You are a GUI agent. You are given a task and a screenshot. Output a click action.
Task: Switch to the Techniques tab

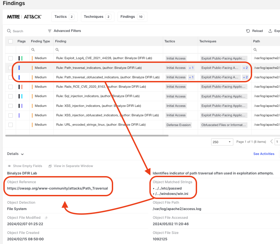[x=97, y=17]
